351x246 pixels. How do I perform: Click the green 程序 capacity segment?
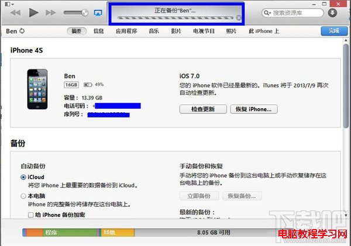coord(70,233)
